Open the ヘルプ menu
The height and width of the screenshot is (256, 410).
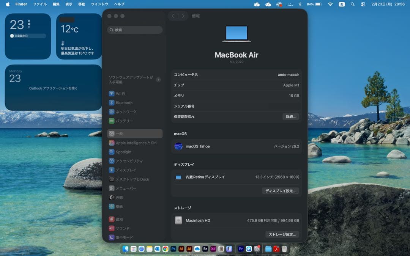(119, 4)
